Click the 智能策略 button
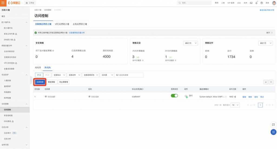 click(51, 82)
